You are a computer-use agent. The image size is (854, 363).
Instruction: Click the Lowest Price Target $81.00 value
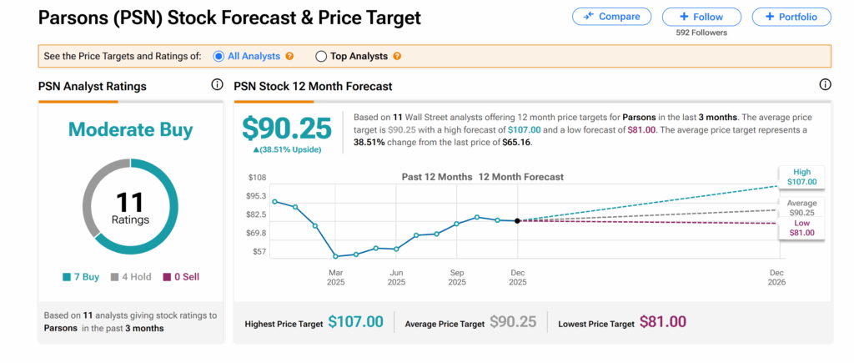[x=662, y=322]
